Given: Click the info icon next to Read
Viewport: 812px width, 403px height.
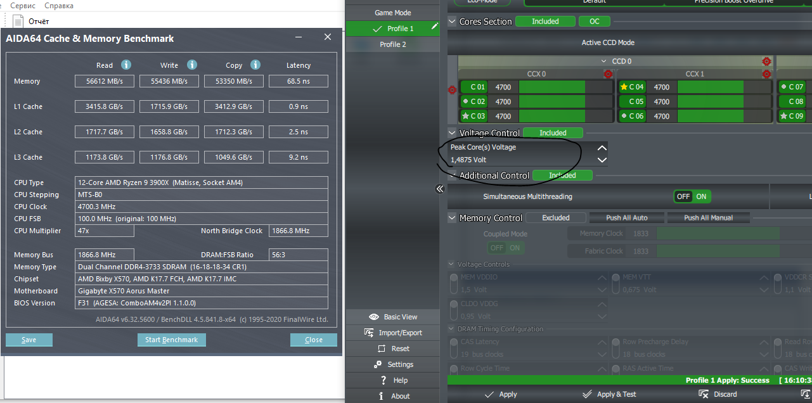Looking at the screenshot, I should tap(126, 65).
